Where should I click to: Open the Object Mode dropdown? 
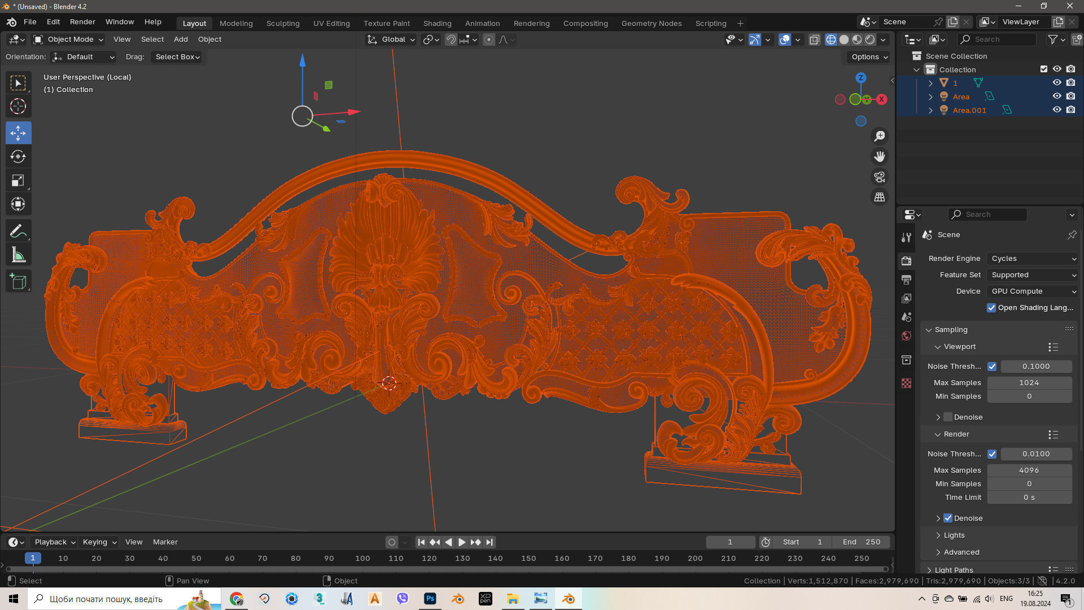(68, 40)
